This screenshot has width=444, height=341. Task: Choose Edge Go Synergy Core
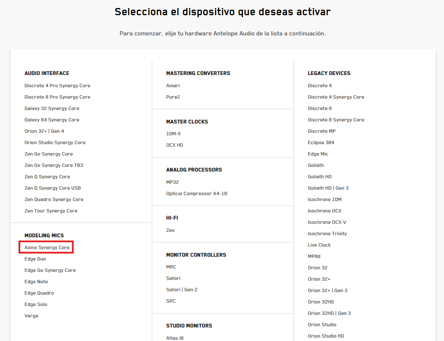[x=50, y=270]
